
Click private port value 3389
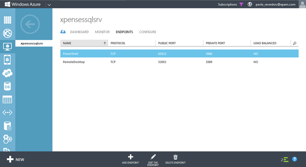[x=209, y=62]
